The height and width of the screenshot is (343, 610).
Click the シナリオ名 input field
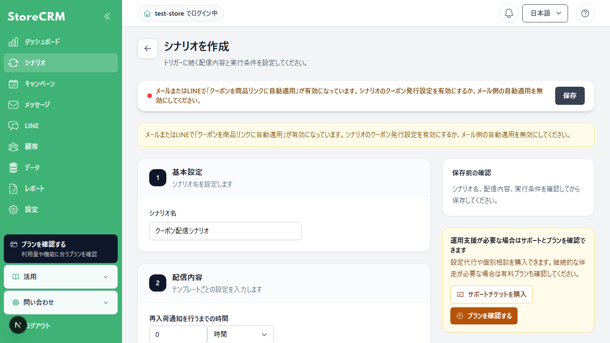coord(225,231)
